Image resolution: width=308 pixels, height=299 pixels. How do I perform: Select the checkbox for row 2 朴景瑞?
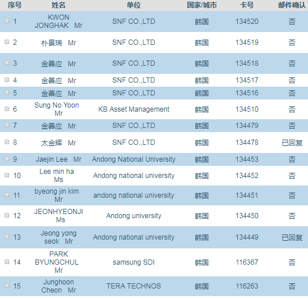pyautogui.click(x=7, y=42)
